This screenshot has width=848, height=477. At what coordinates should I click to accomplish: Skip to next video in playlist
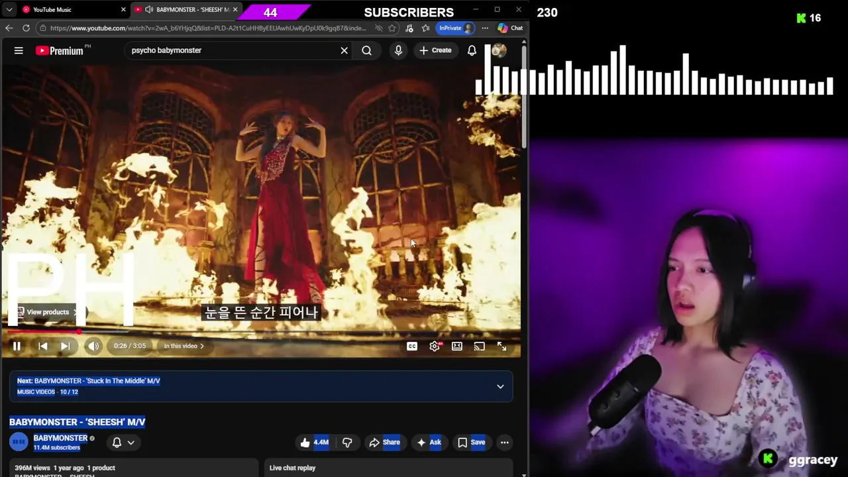point(65,346)
